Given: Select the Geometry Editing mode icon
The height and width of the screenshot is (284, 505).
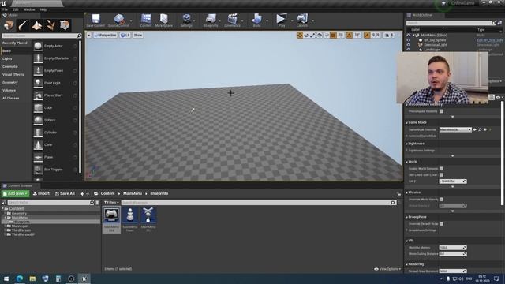Looking at the screenshot, I should pos(65,25).
